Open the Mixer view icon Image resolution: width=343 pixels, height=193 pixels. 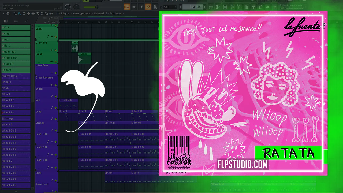tap(232, 7)
